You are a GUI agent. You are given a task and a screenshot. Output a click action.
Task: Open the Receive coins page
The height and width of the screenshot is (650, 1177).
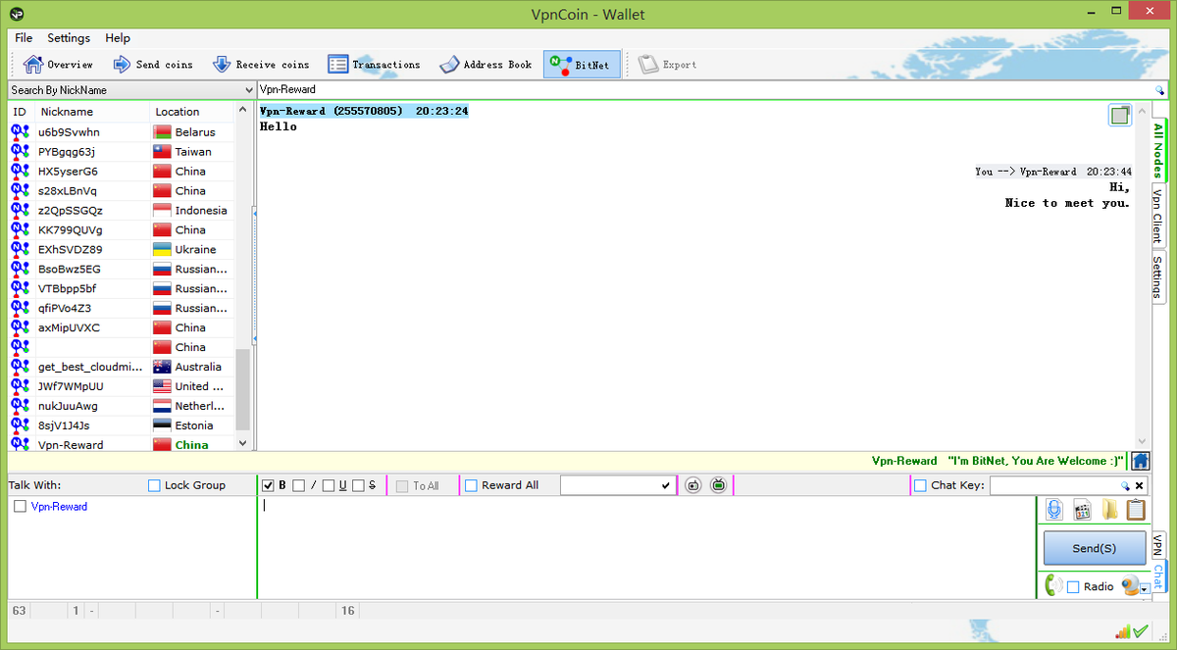260,65
